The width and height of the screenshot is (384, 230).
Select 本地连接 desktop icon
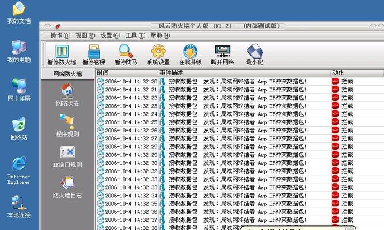pyautogui.click(x=19, y=206)
